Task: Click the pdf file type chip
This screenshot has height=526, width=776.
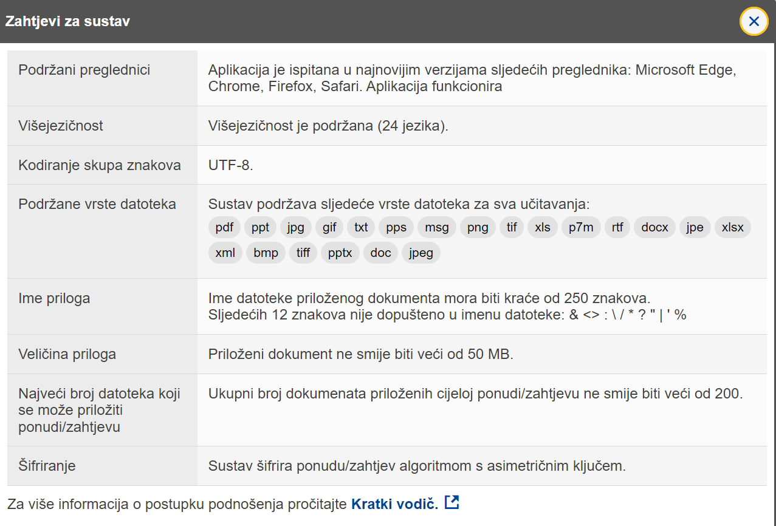Action: click(x=224, y=227)
